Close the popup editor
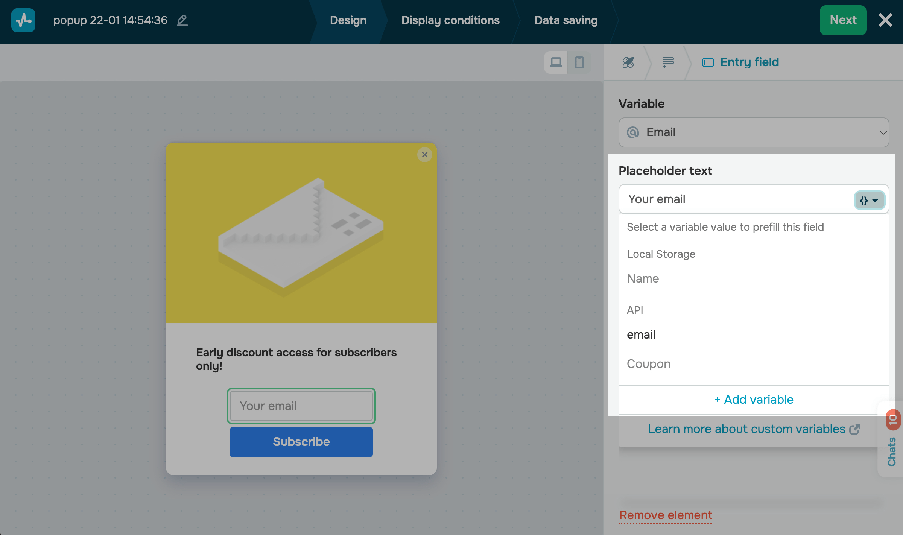This screenshot has height=535, width=903. 885,20
